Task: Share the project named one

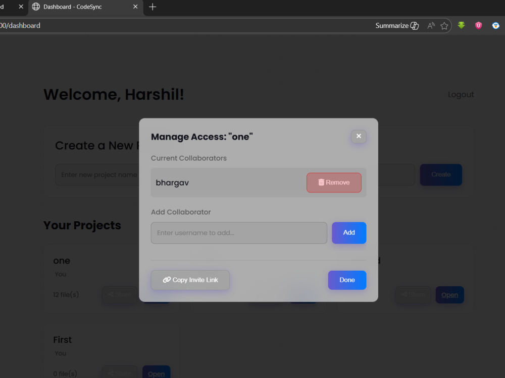Action: click(x=120, y=294)
